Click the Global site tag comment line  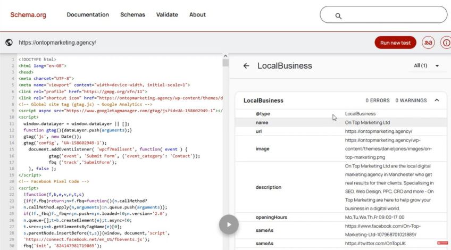pos(86,104)
